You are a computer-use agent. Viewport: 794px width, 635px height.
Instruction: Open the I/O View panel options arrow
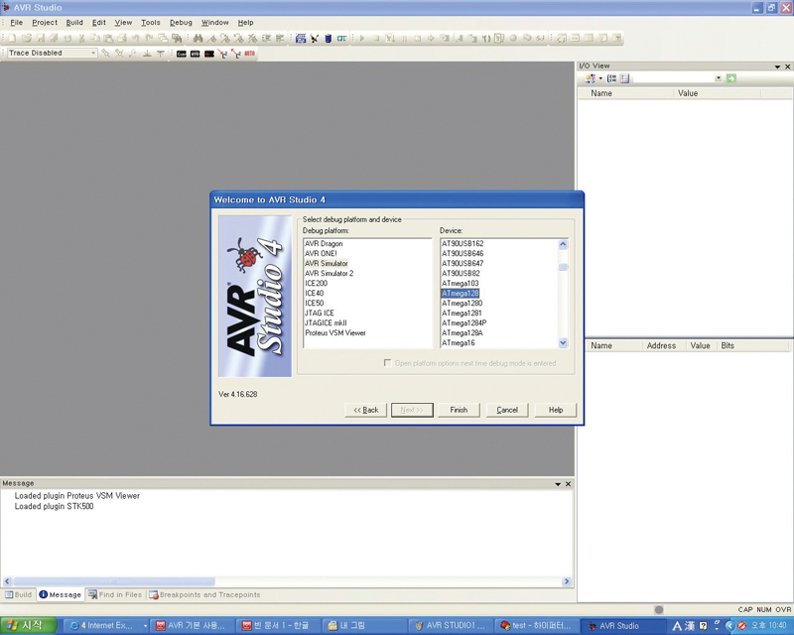[x=777, y=66]
